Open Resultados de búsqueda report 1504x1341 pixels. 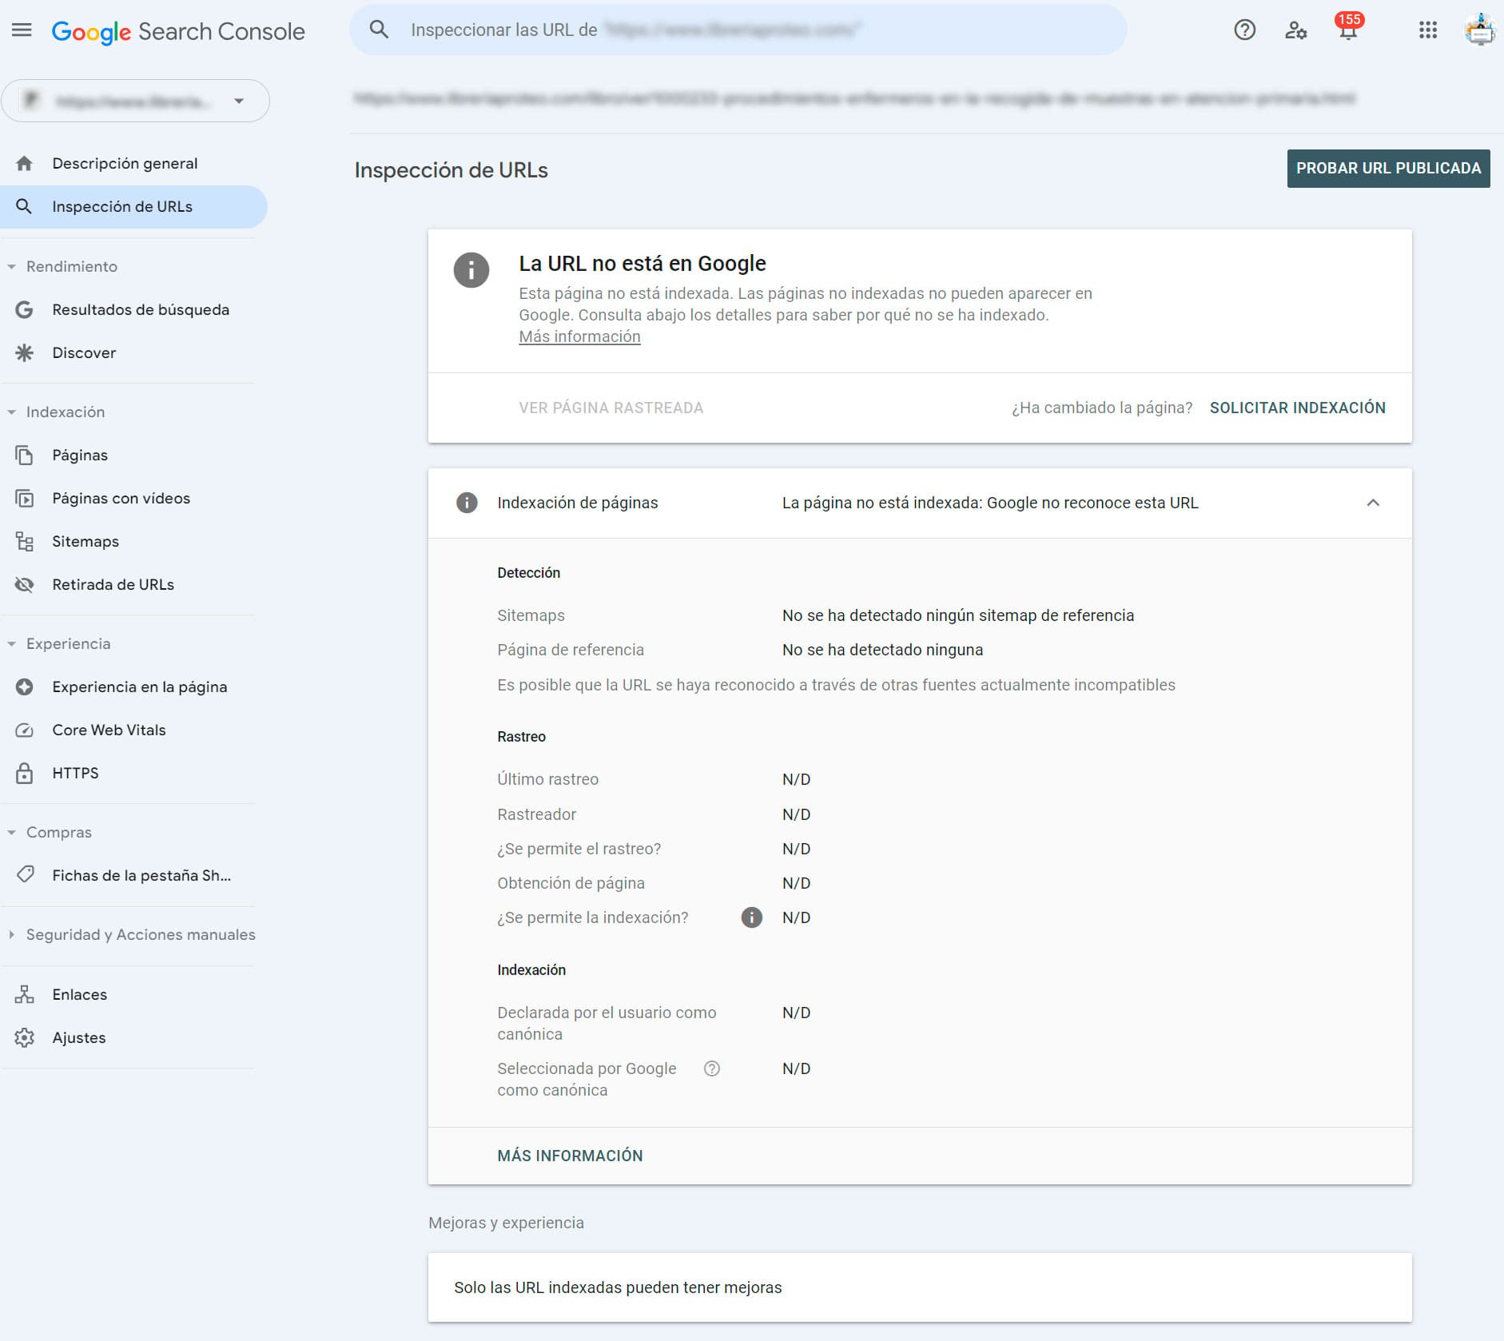point(134,309)
